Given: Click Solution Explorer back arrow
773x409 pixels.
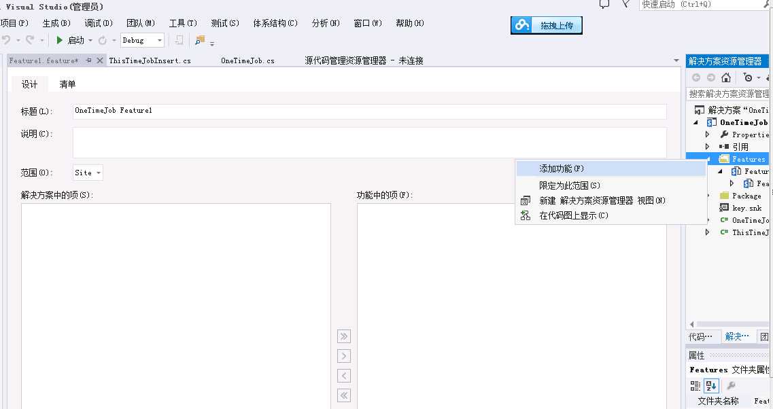Looking at the screenshot, I should coord(695,77).
